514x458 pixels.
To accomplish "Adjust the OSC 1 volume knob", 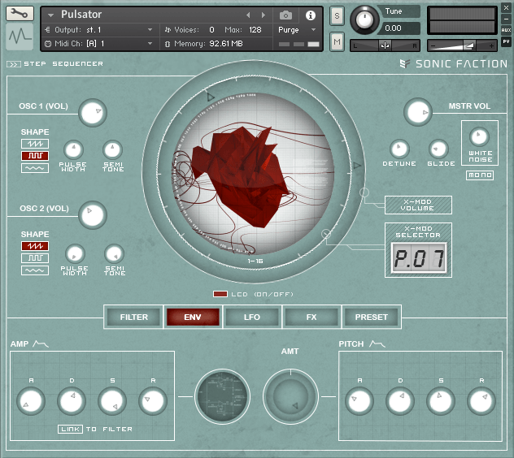I will tap(93, 112).
